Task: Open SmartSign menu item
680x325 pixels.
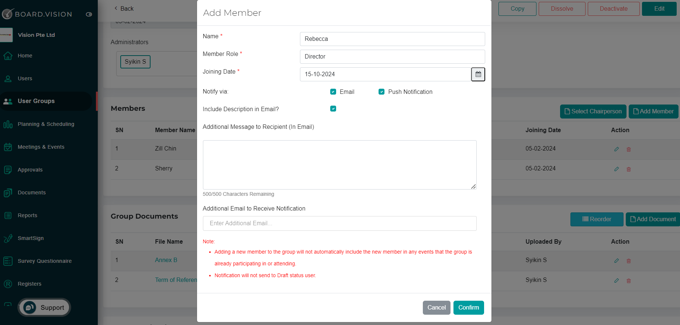Action: [x=31, y=238]
